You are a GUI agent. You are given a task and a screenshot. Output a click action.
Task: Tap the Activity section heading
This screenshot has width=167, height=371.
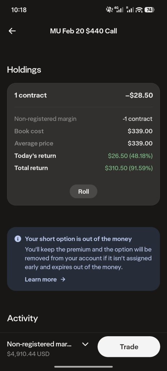point(22,318)
